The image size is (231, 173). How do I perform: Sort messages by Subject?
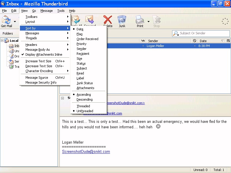pos(89,68)
